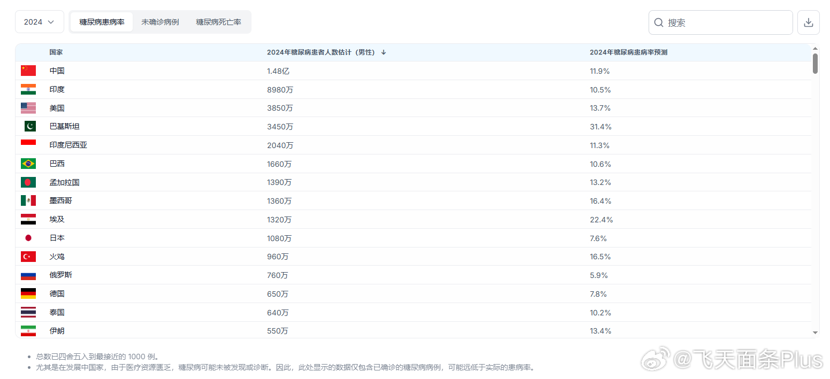Click the 2024年糖尿病患病率预测 column header

[628, 52]
